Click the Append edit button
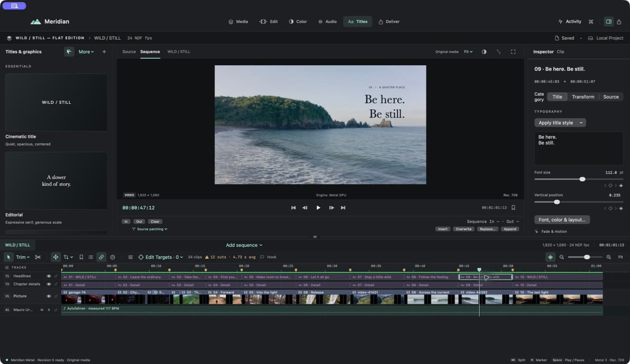This screenshot has width=630, height=364. (x=510, y=229)
